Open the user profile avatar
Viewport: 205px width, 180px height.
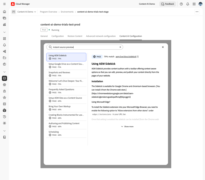pos(200,4)
